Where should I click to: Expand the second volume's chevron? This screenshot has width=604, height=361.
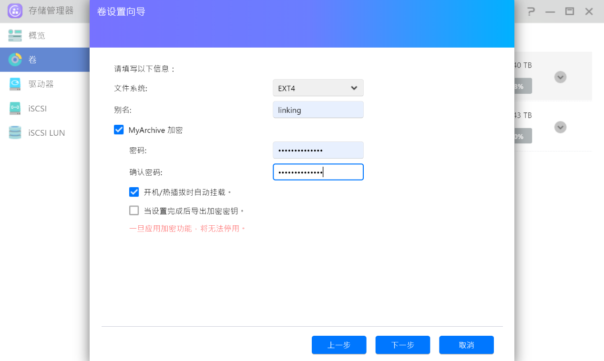[560, 127]
